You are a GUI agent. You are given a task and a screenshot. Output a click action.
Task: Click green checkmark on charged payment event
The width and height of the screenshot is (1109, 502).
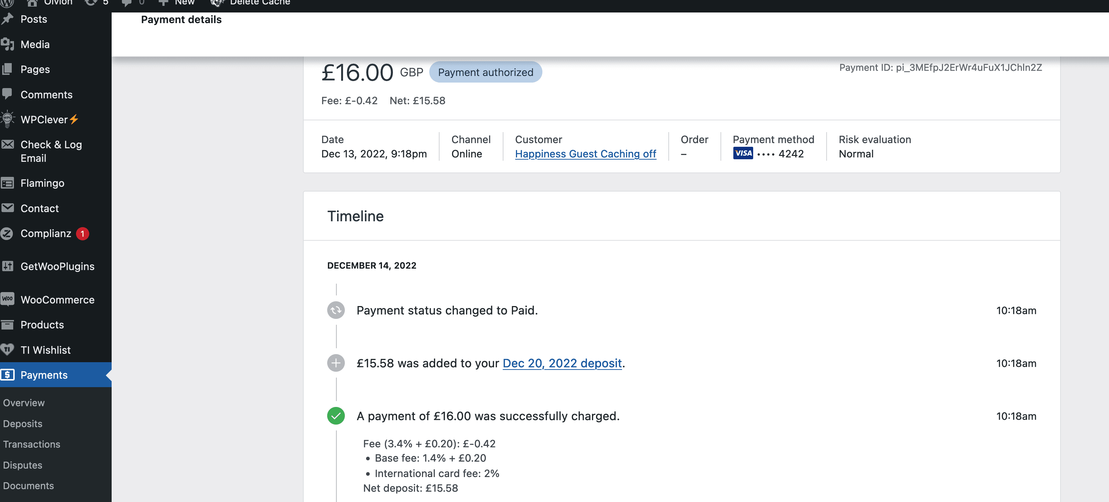click(336, 415)
